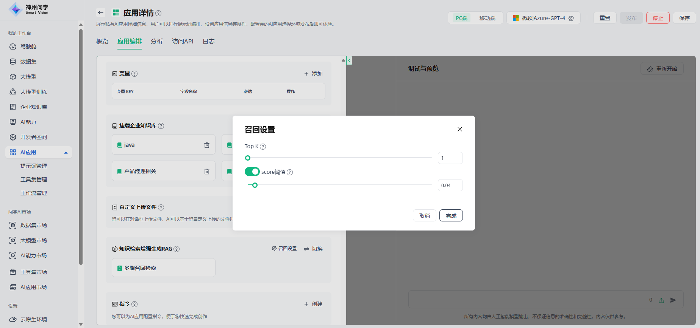
Task: Switch preview to 移动端 mode
Action: [x=487, y=18]
